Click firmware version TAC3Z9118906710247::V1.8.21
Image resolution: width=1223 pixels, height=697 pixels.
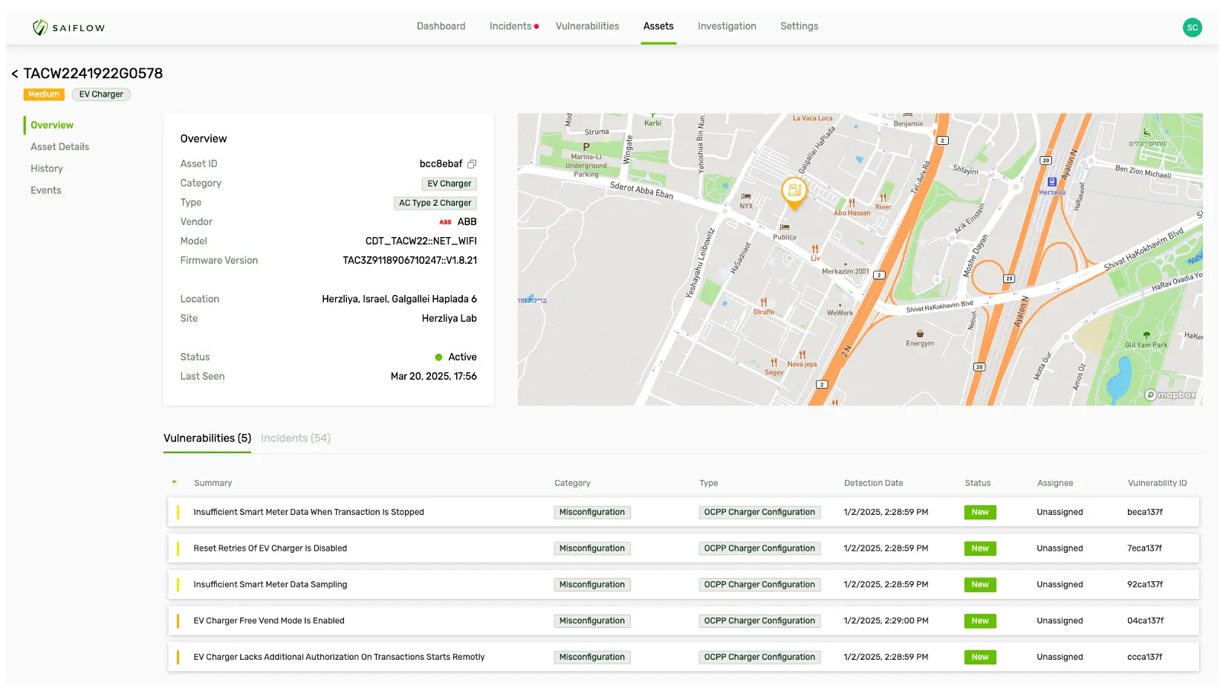409,261
